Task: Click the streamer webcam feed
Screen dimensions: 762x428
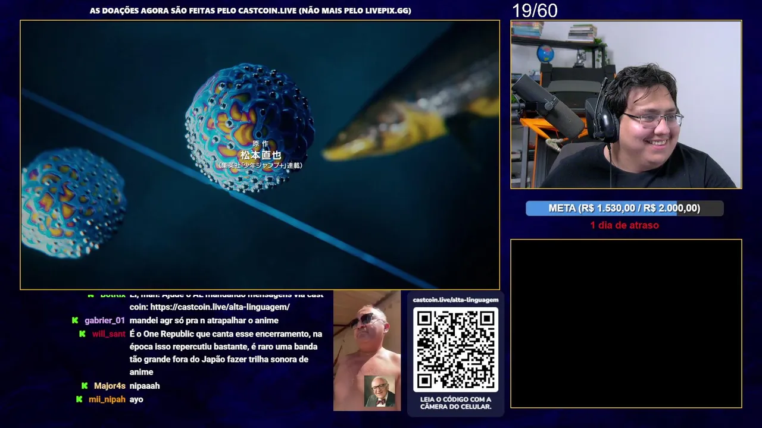Action: 626,105
